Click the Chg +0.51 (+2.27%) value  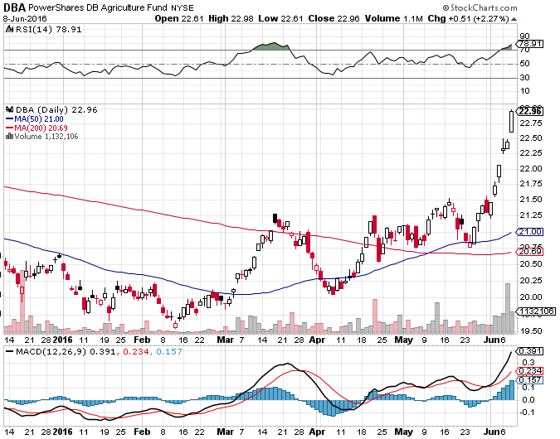click(468, 18)
